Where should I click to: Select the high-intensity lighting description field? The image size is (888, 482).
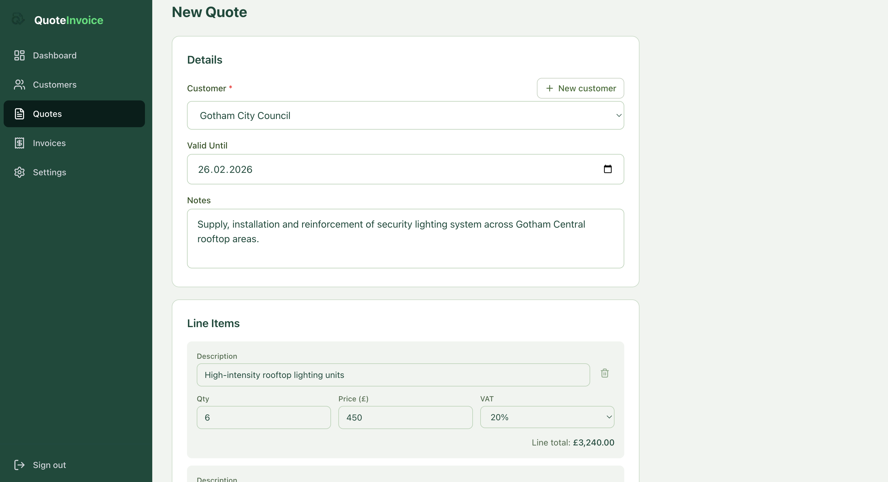(393, 375)
